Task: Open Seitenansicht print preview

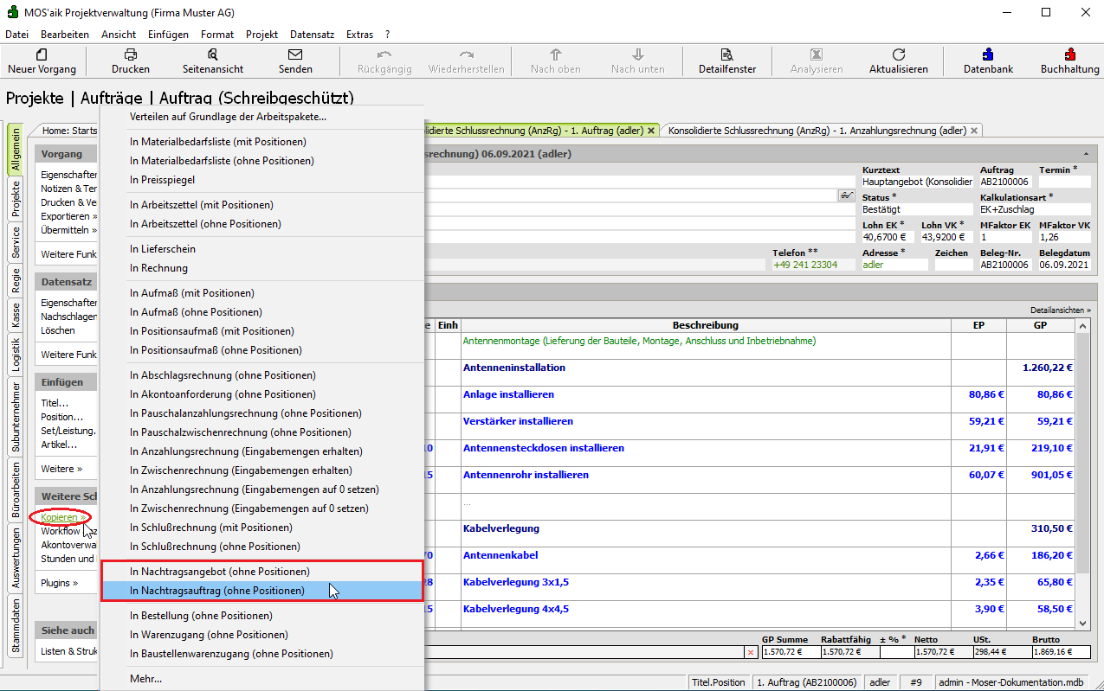Action: [213, 61]
